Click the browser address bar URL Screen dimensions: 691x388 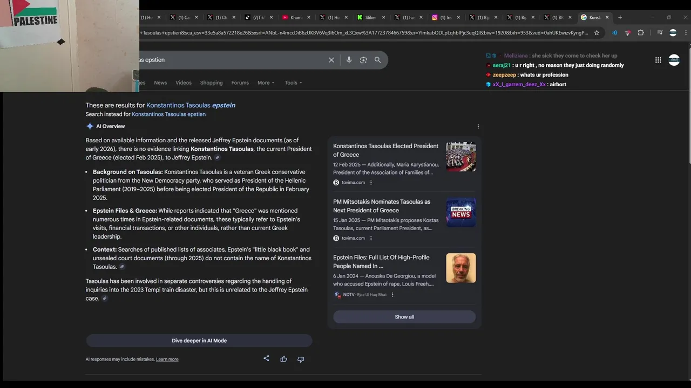click(x=364, y=32)
